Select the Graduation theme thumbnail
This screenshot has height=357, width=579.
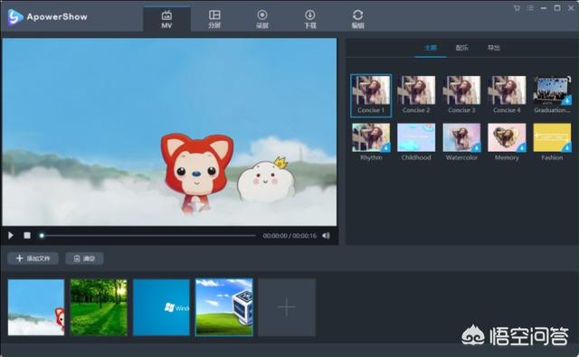click(x=552, y=90)
